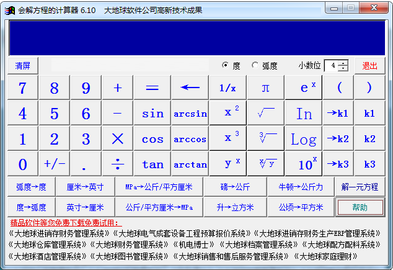Exit the calculator via 退出

(370, 66)
